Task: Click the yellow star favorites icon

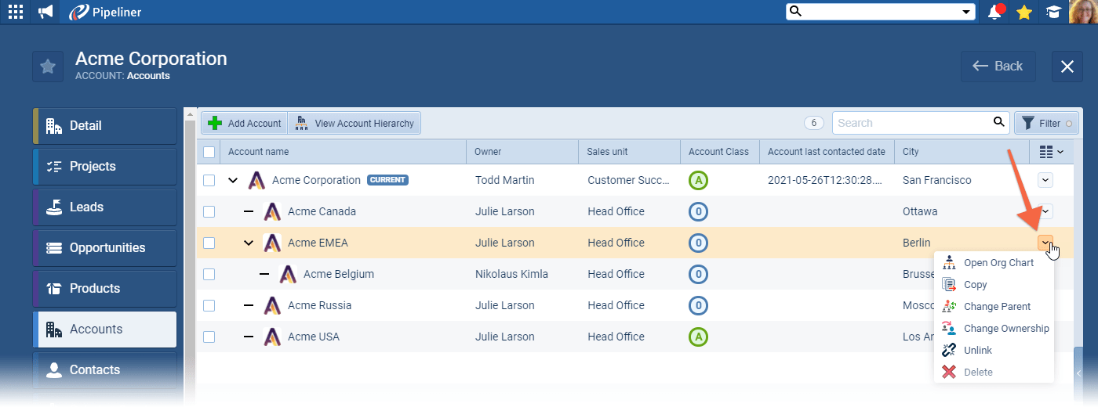Action: click(1023, 12)
